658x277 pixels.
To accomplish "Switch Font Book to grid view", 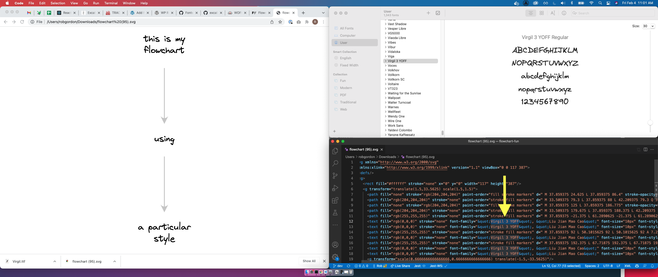I will [542, 13].
